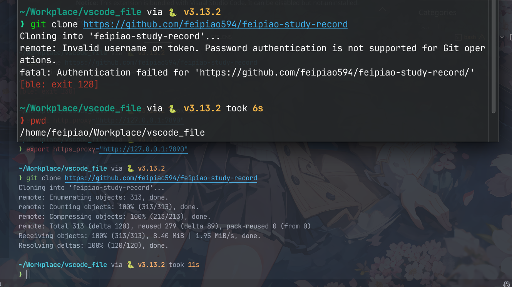Click the scrollbar of the terminal overlay
This screenshot has width=512, height=287.
[x=494, y=58]
